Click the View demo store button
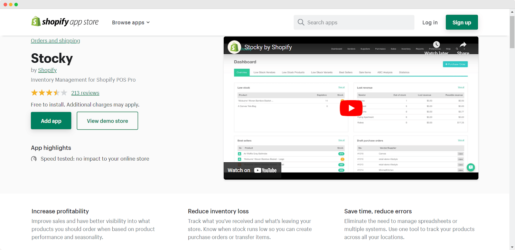This screenshot has height=250, width=515. [x=108, y=121]
